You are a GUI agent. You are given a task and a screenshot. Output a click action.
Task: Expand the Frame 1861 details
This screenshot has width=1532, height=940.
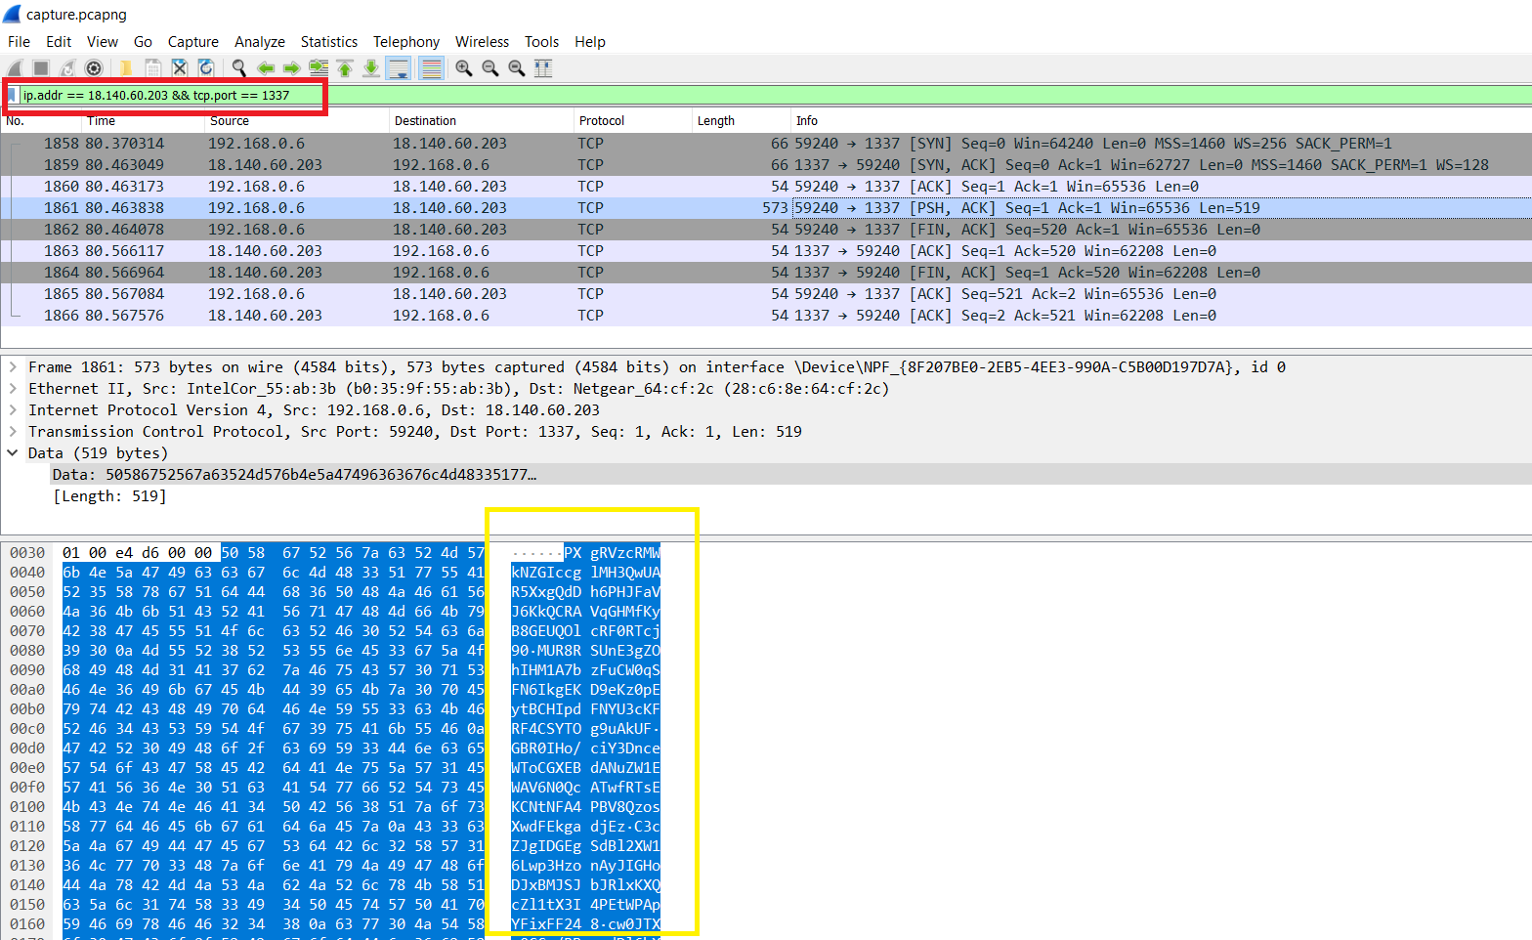[x=13, y=367]
